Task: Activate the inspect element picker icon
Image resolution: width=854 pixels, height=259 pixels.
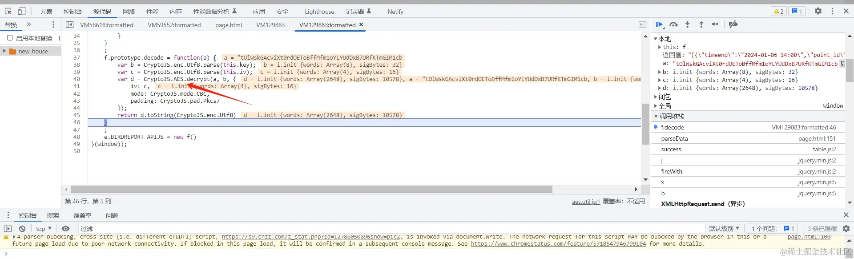Action: coord(8,11)
